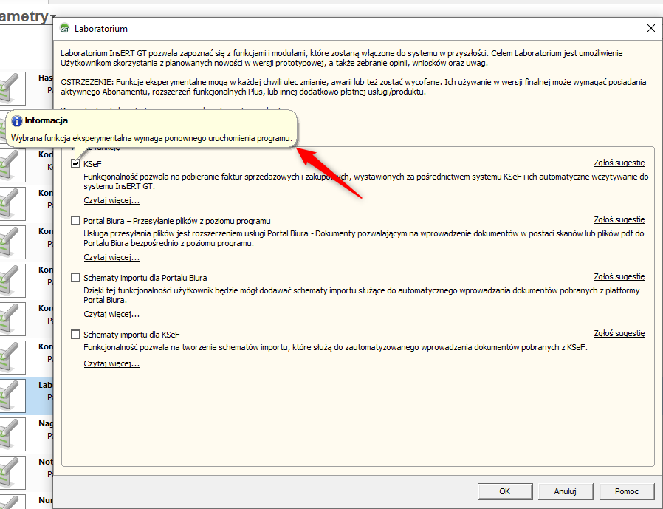Follow Zgłoś sugestię for Schematy importu dla Portalu Biura
This screenshot has width=663, height=509.
pyautogui.click(x=619, y=277)
